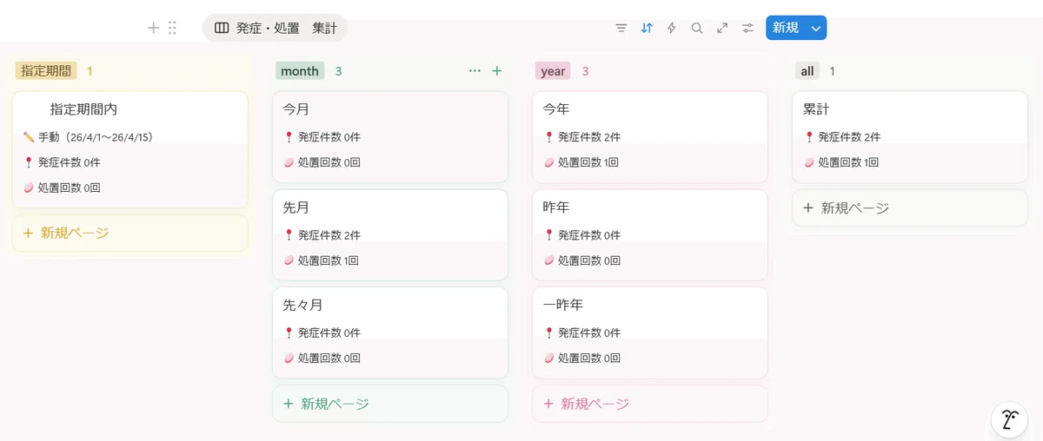Click 発症件数 2件 in 先月 card

[x=329, y=235]
